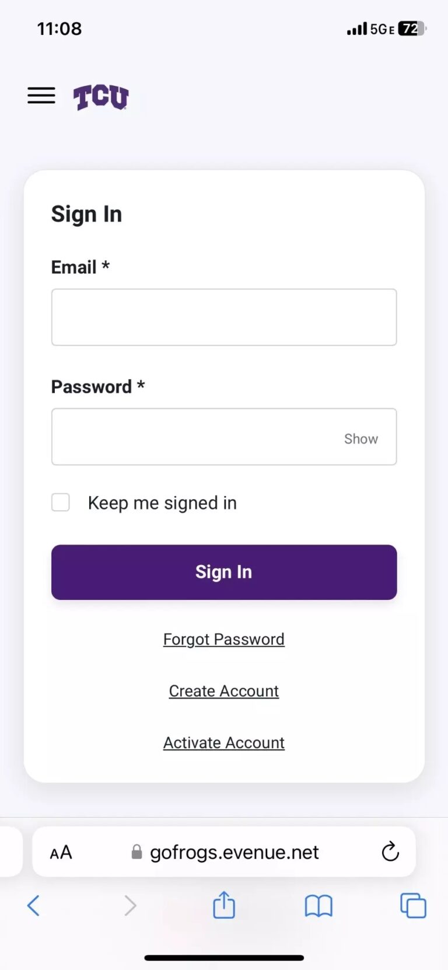
Task: Show the password text
Action: point(360,438)
